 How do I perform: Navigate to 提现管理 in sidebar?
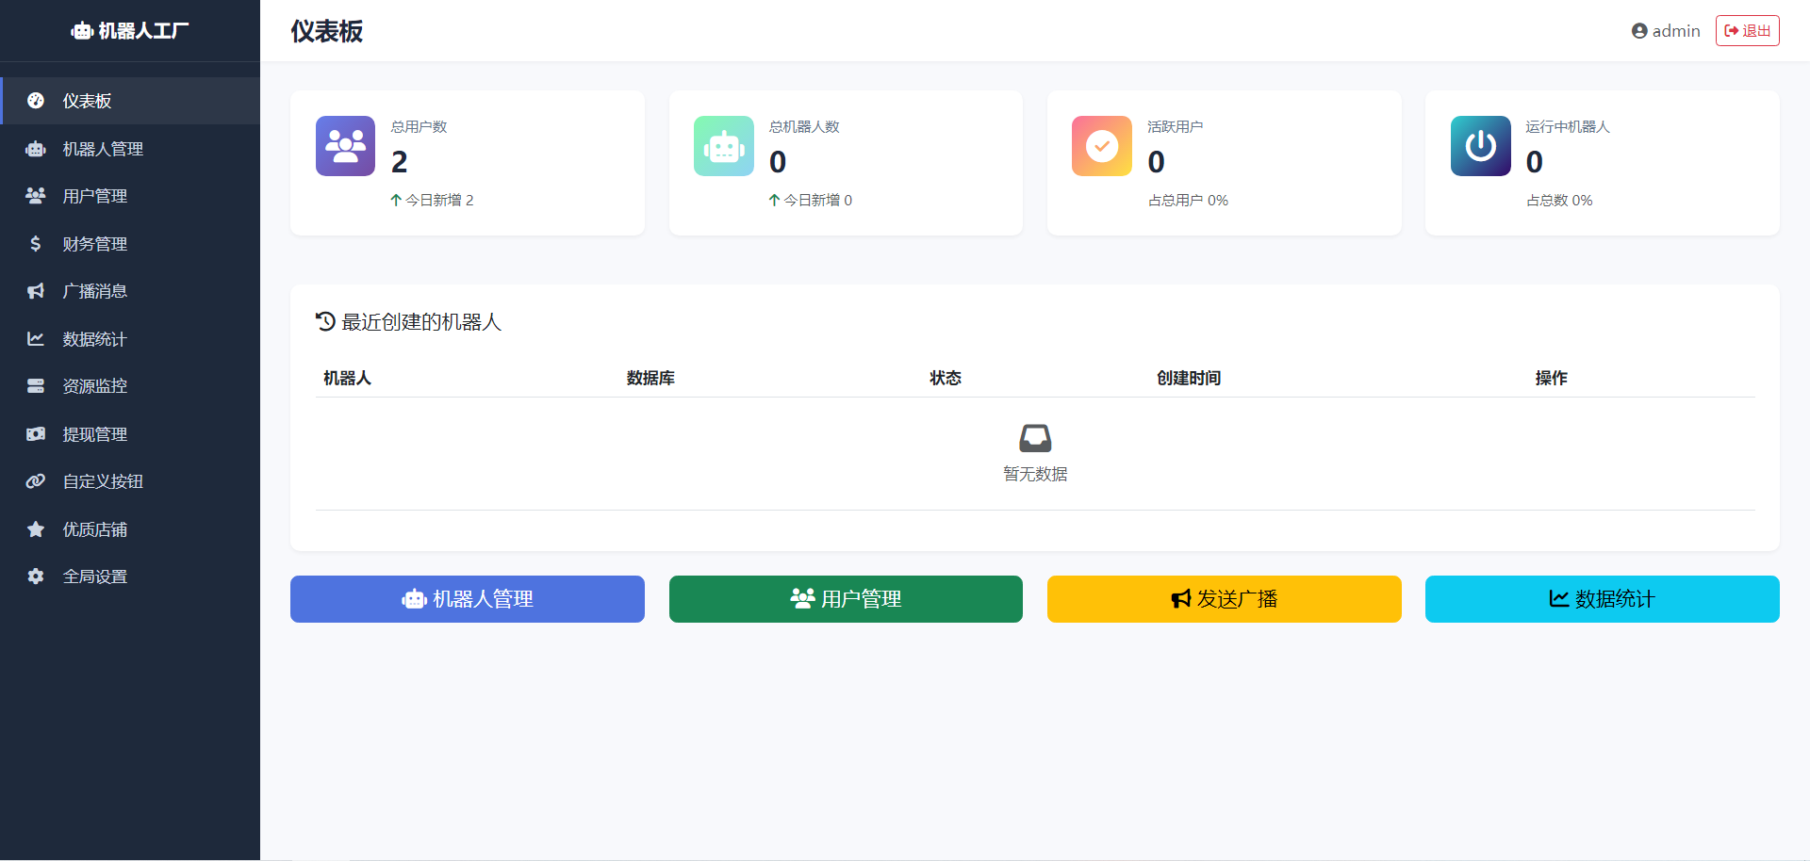coord(94,434)
